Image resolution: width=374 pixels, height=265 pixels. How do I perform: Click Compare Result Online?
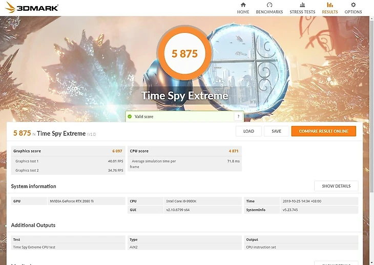tap(323, 131)
